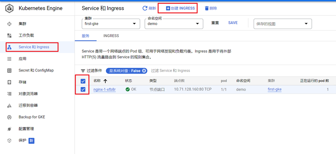This screenshot has width=336, height=154.
Task: Click the 刷新 refresh icon
Action: click(145, 9)
